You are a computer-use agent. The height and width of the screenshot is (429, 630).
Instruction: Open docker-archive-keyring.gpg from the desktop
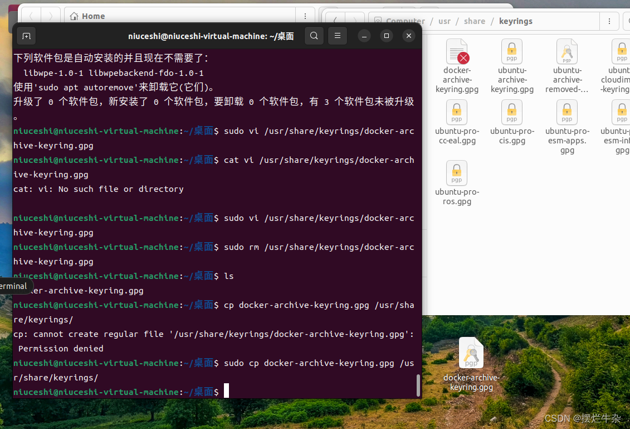[x=471, y=353]
